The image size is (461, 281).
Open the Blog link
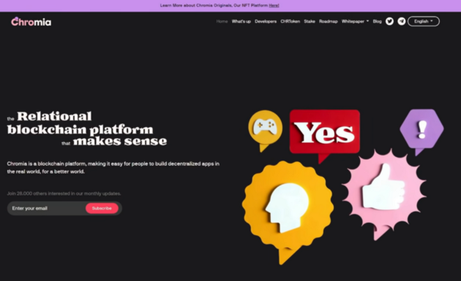tap(377, 21)
